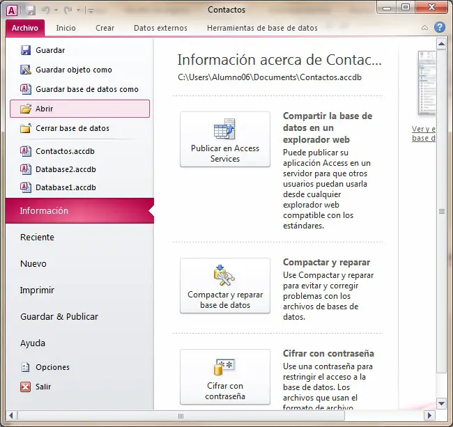453x427 pixels.
Task: Click Publicar en Access Services button
Action: (225, 139)
